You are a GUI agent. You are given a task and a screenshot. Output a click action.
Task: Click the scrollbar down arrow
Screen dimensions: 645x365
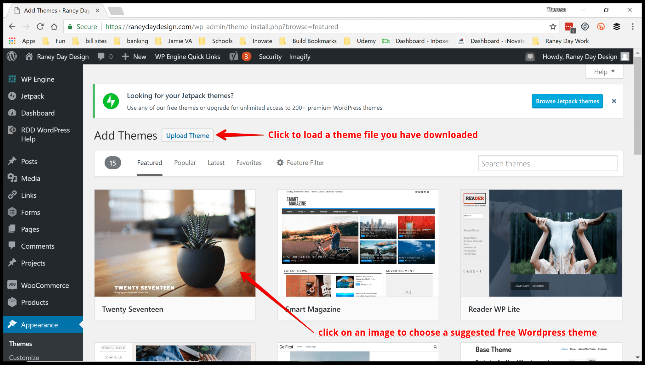(637, 357)
